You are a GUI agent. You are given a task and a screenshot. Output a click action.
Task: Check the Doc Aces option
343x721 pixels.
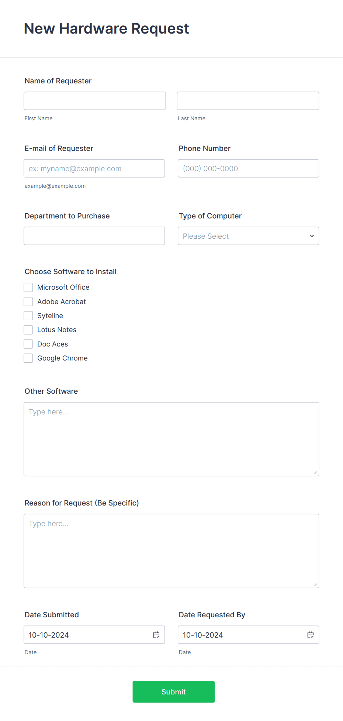coord(28,344)
